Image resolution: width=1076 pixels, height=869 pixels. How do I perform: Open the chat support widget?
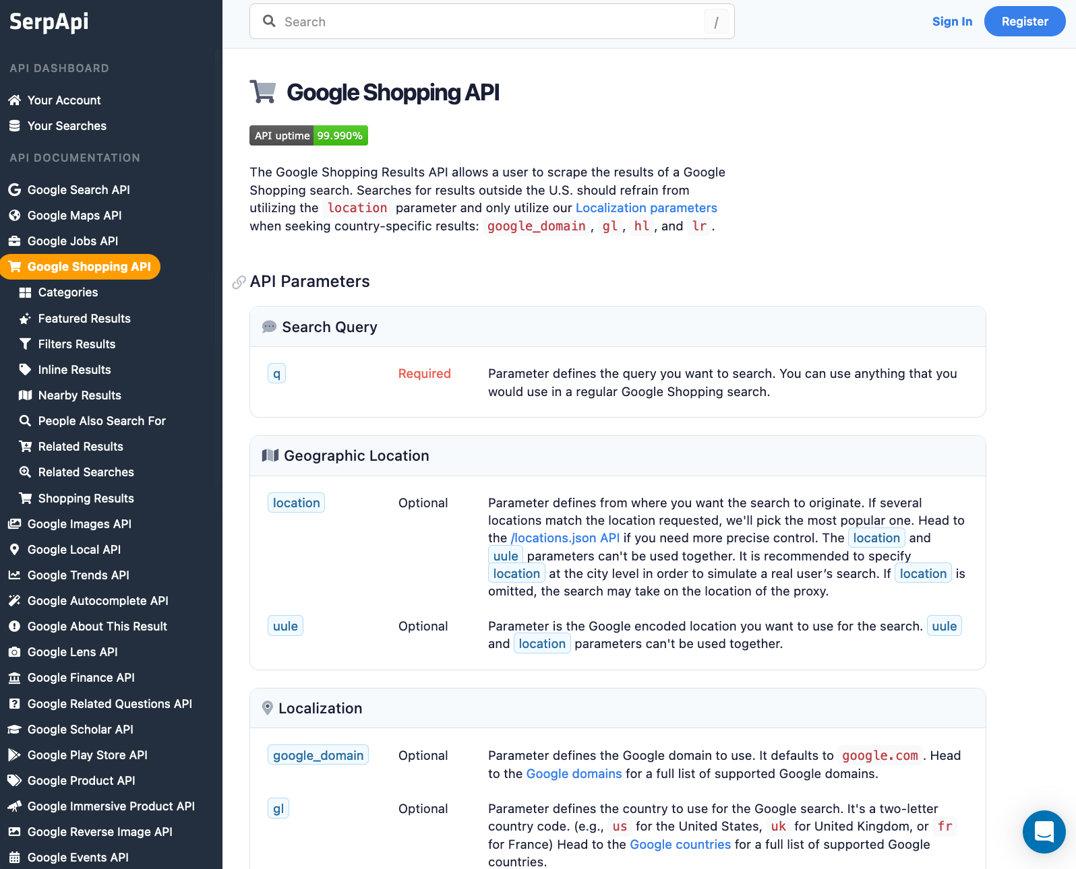[1044, 832]
